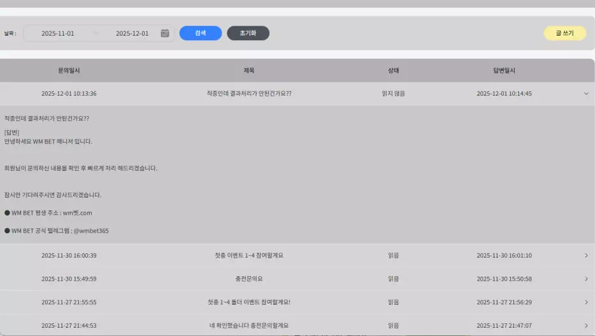Open the 충전문의요 inquiry title
This screenshot has height=336, width=595.
[249, 279]
